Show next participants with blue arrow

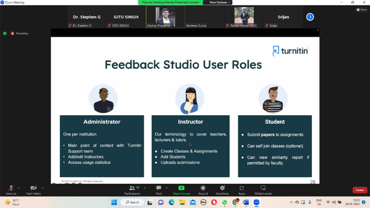tap(310, 17)
